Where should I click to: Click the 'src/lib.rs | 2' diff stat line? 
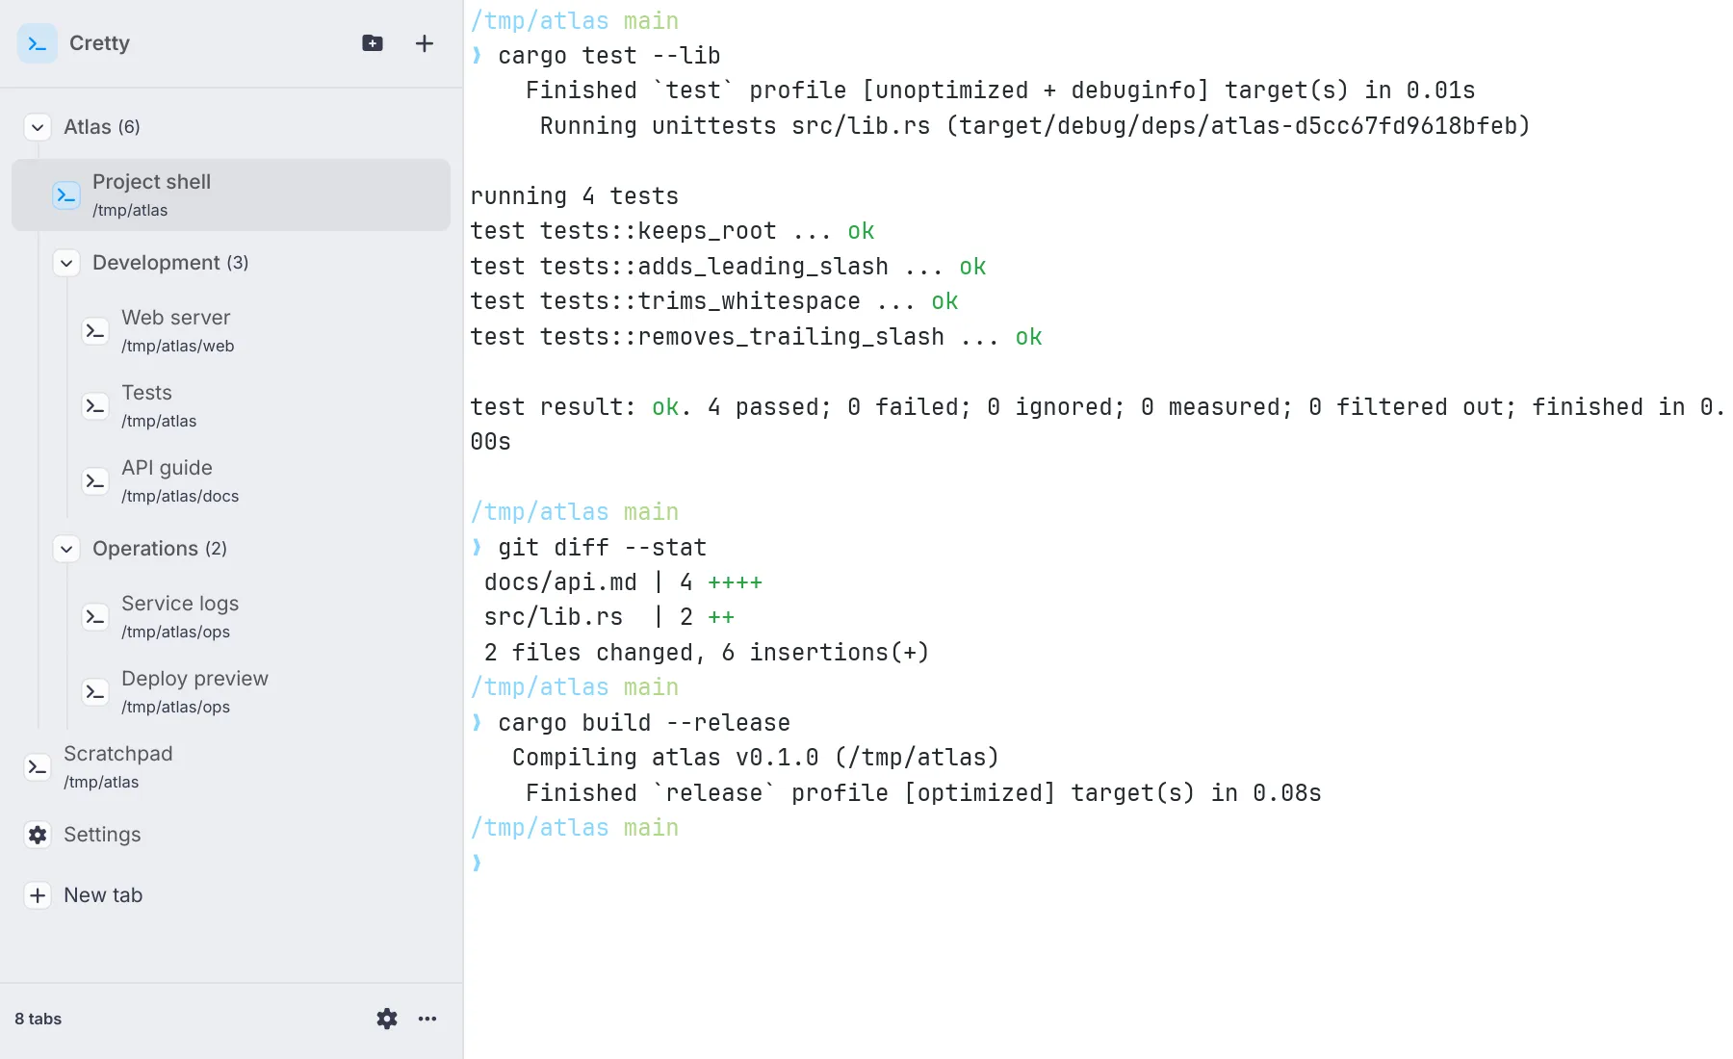click(609, 617)
